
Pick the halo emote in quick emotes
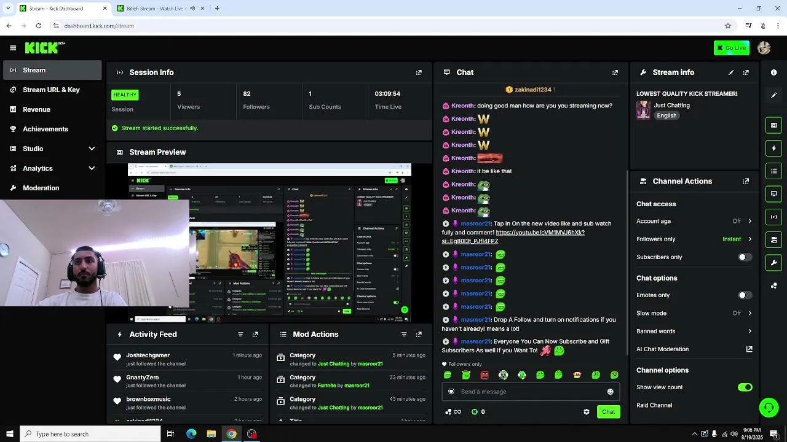(x=466, y=375)
